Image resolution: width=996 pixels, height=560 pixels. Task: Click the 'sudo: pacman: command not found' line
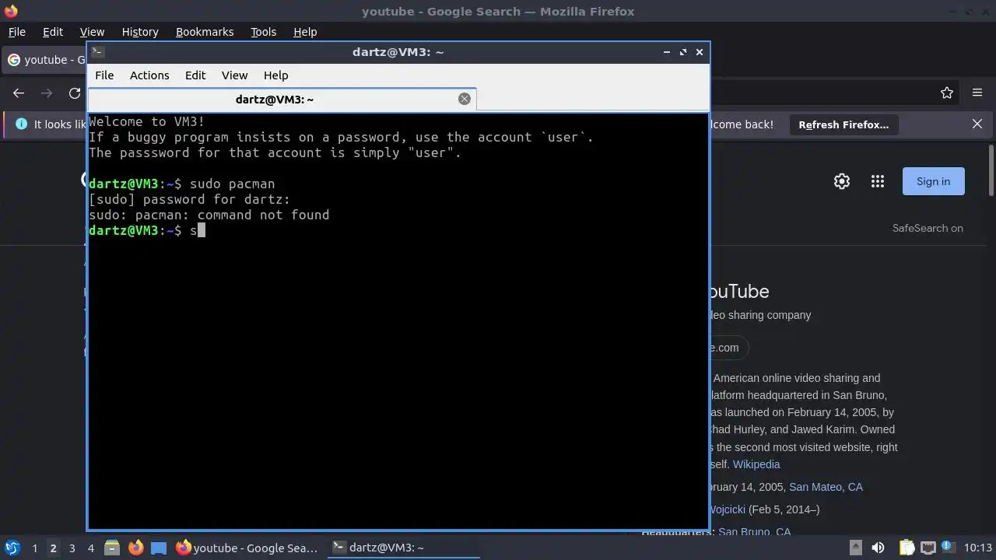[209, 215]
